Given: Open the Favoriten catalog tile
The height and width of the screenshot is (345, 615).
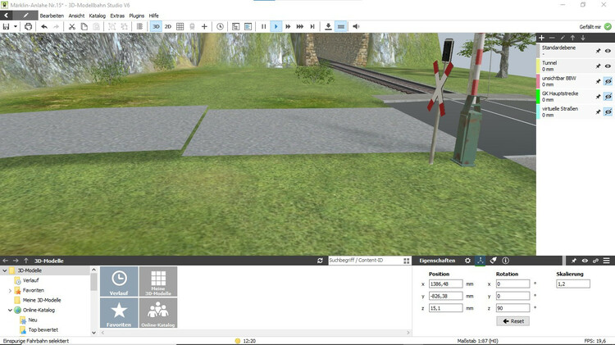Looking at the screenshot, I should 119,313.
